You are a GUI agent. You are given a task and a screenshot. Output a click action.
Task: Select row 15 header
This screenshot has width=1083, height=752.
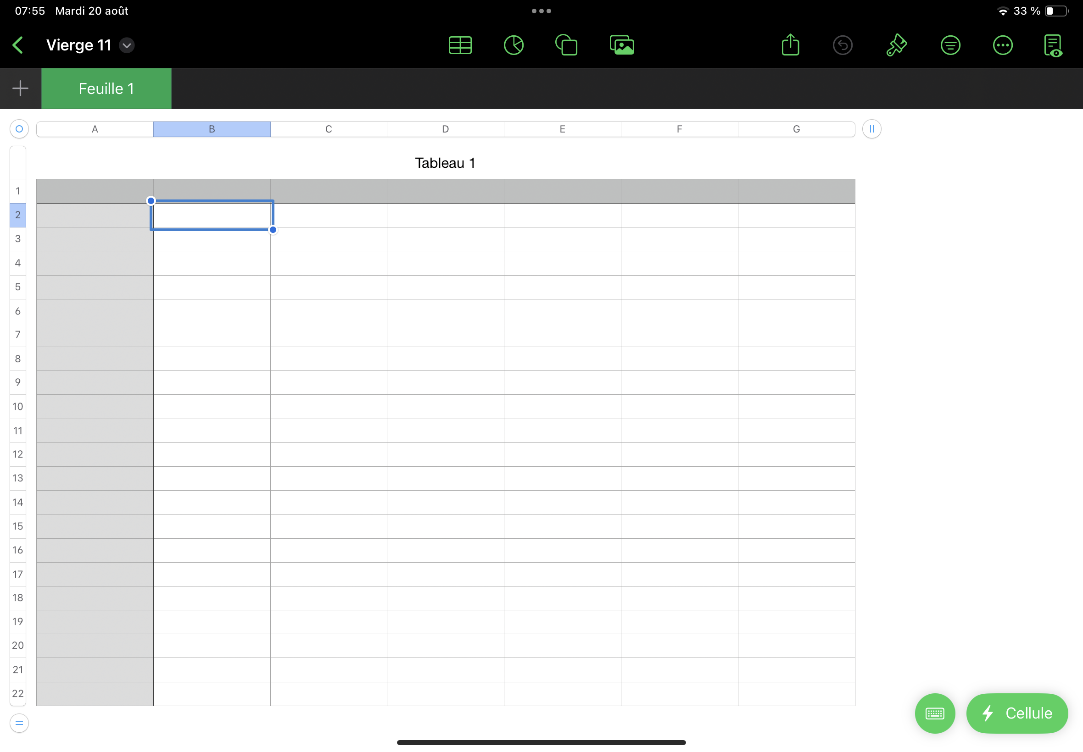tap(18, 526)
